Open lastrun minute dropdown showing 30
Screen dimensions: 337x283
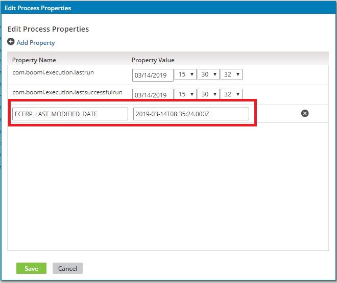tap(208, 74)
